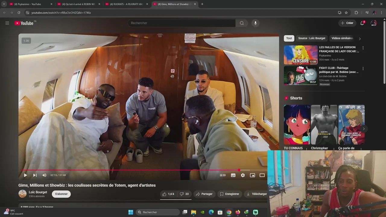Open the Christopher short thumbnail
This screenshot has height=217, width=386.
[324, 124]
